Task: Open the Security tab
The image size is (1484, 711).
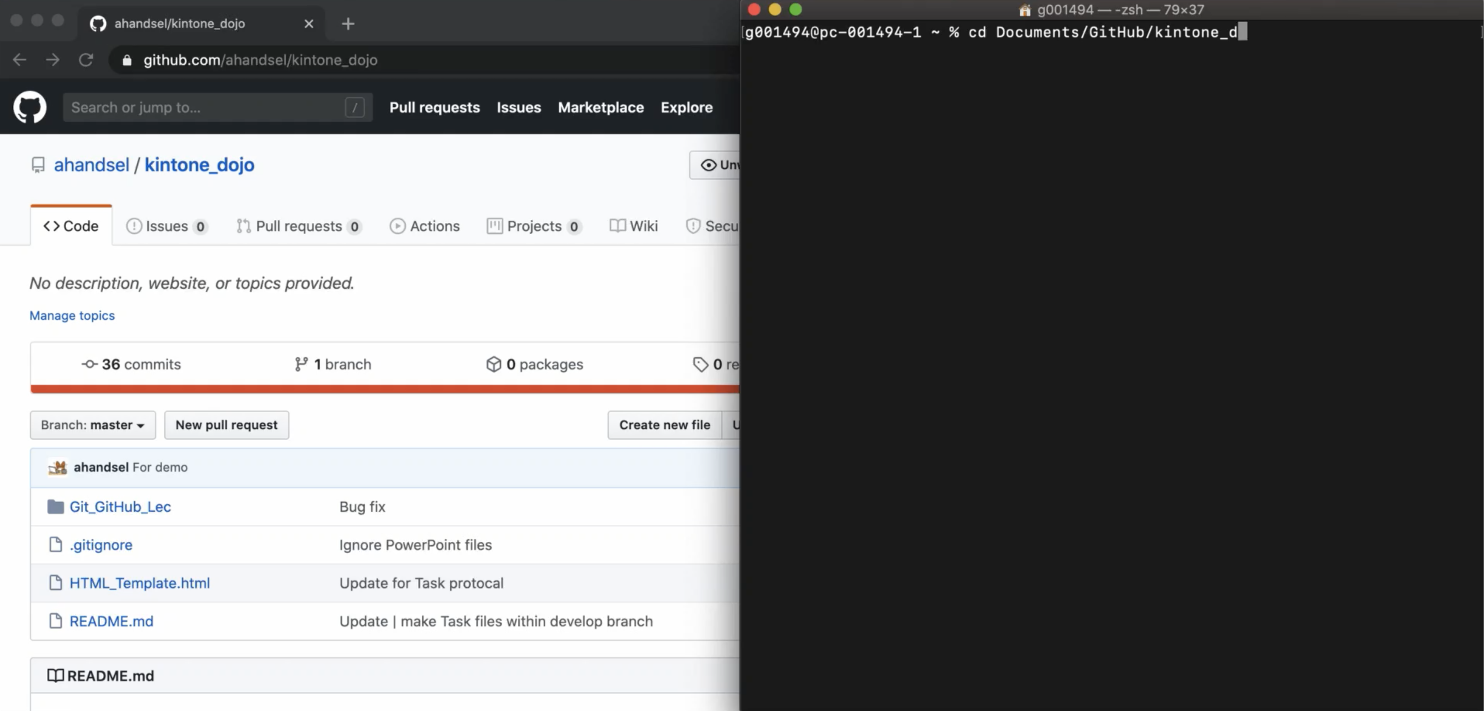Action: pyautogui.click(x=713, y=225)
